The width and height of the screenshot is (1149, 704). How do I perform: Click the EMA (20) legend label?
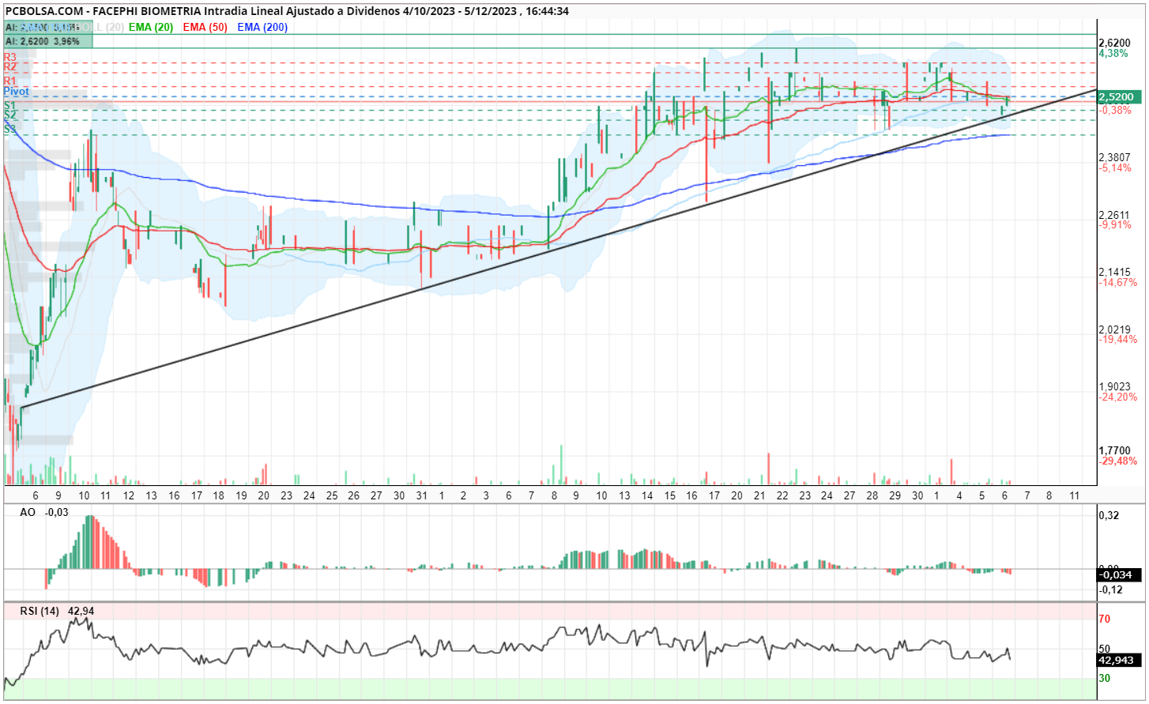tap(150, 27)
